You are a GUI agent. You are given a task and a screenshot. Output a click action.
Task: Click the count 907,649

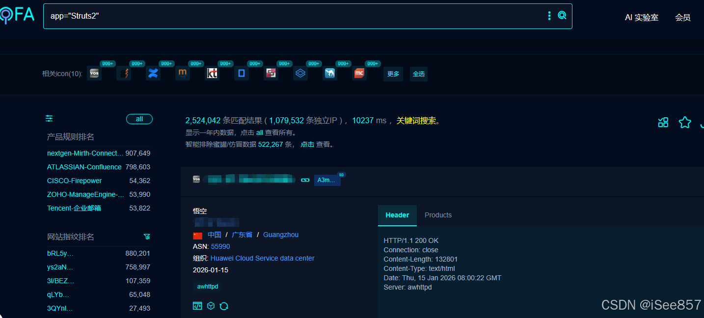(138, 153)
